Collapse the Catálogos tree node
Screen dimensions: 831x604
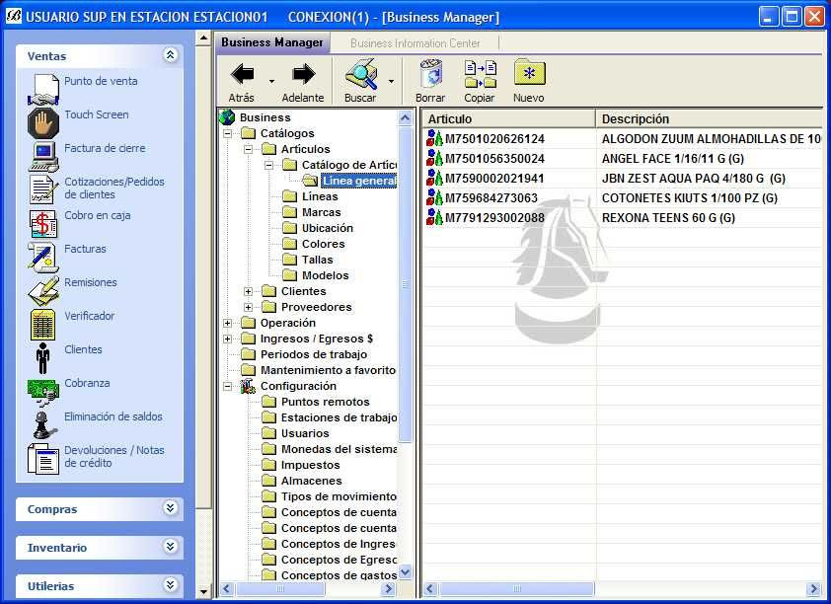[x=227, y=133]
